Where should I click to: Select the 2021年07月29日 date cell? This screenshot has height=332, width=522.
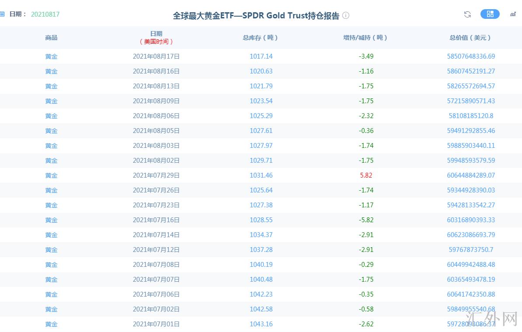156,175
